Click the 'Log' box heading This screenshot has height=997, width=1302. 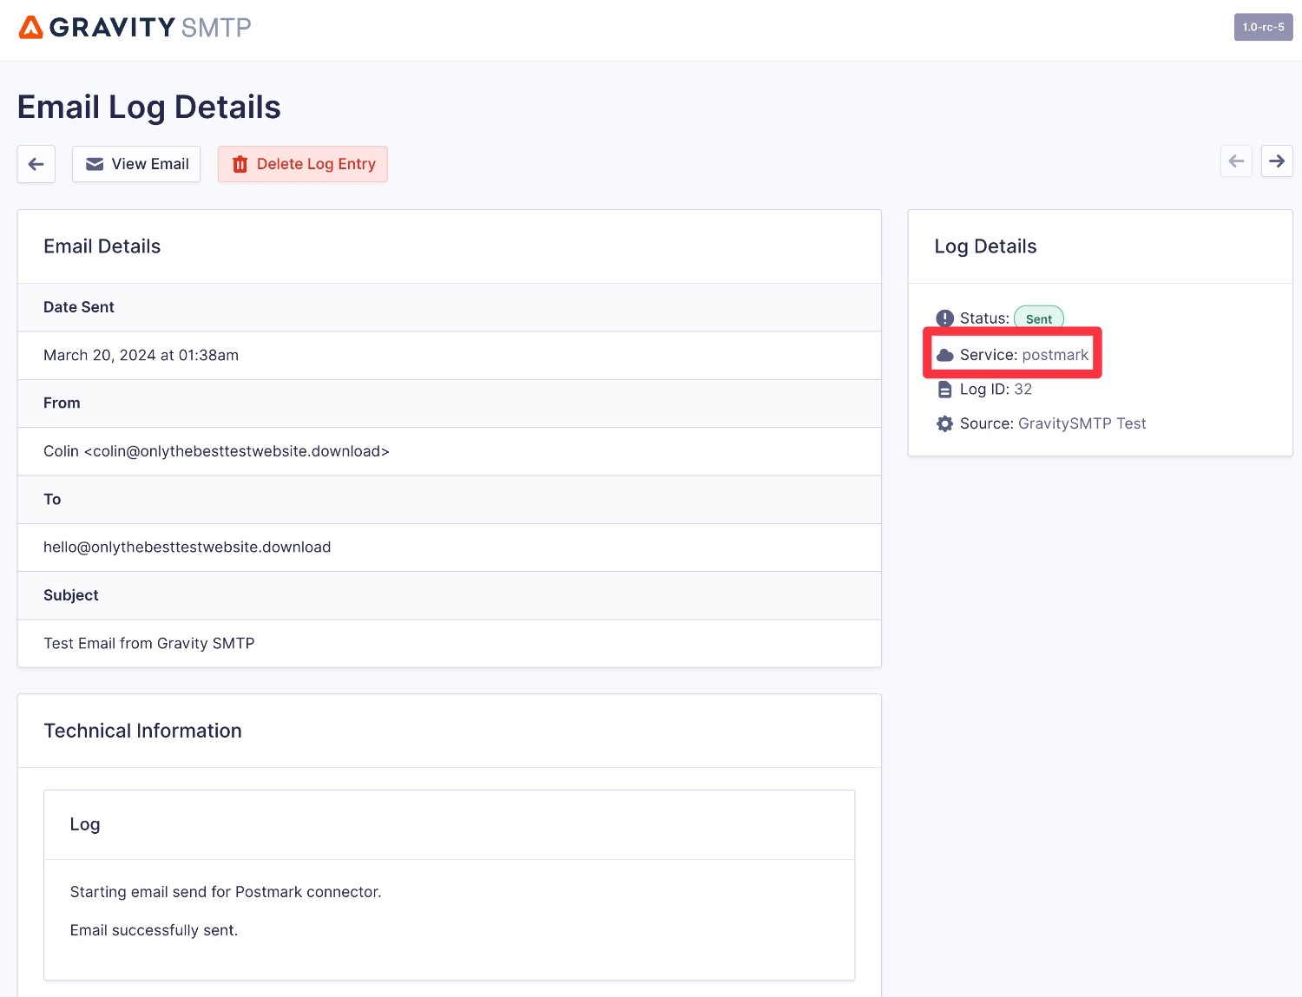point(85,824)
